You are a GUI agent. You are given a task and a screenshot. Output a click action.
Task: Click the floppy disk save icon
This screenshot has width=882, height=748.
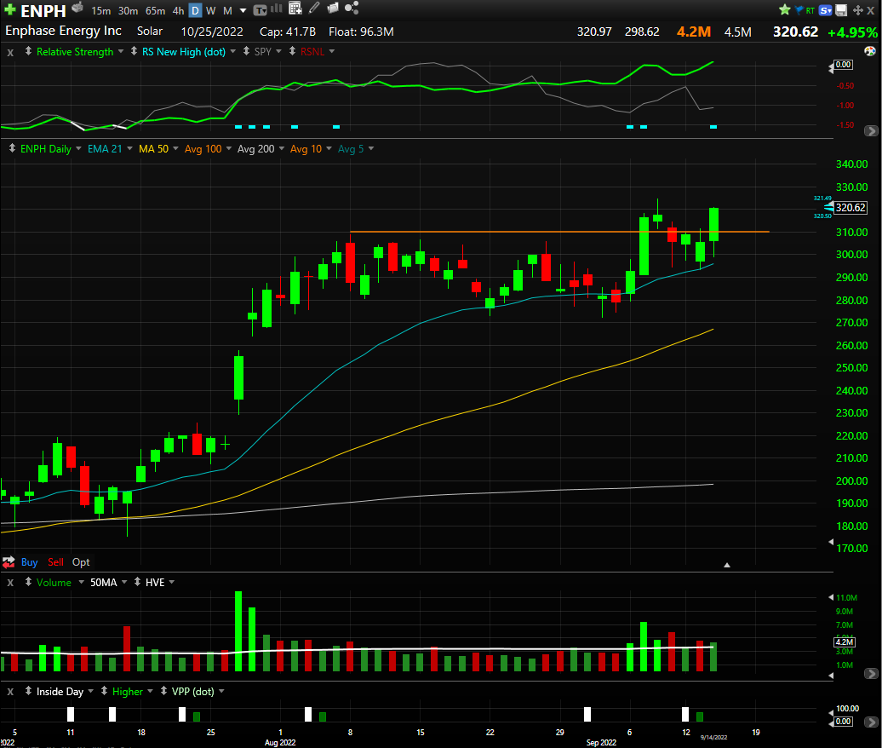coord(841,10)
